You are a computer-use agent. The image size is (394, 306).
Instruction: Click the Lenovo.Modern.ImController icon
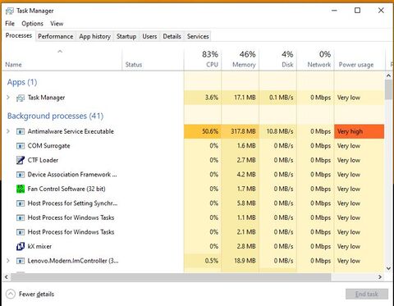click(21, 261)
